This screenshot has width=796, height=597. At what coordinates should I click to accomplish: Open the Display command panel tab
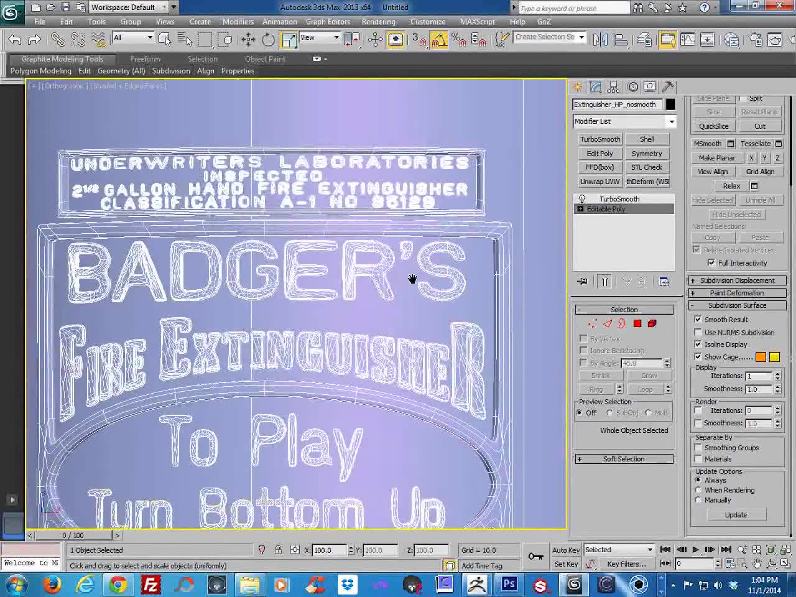pyautogui.click(x=650, y=87)
